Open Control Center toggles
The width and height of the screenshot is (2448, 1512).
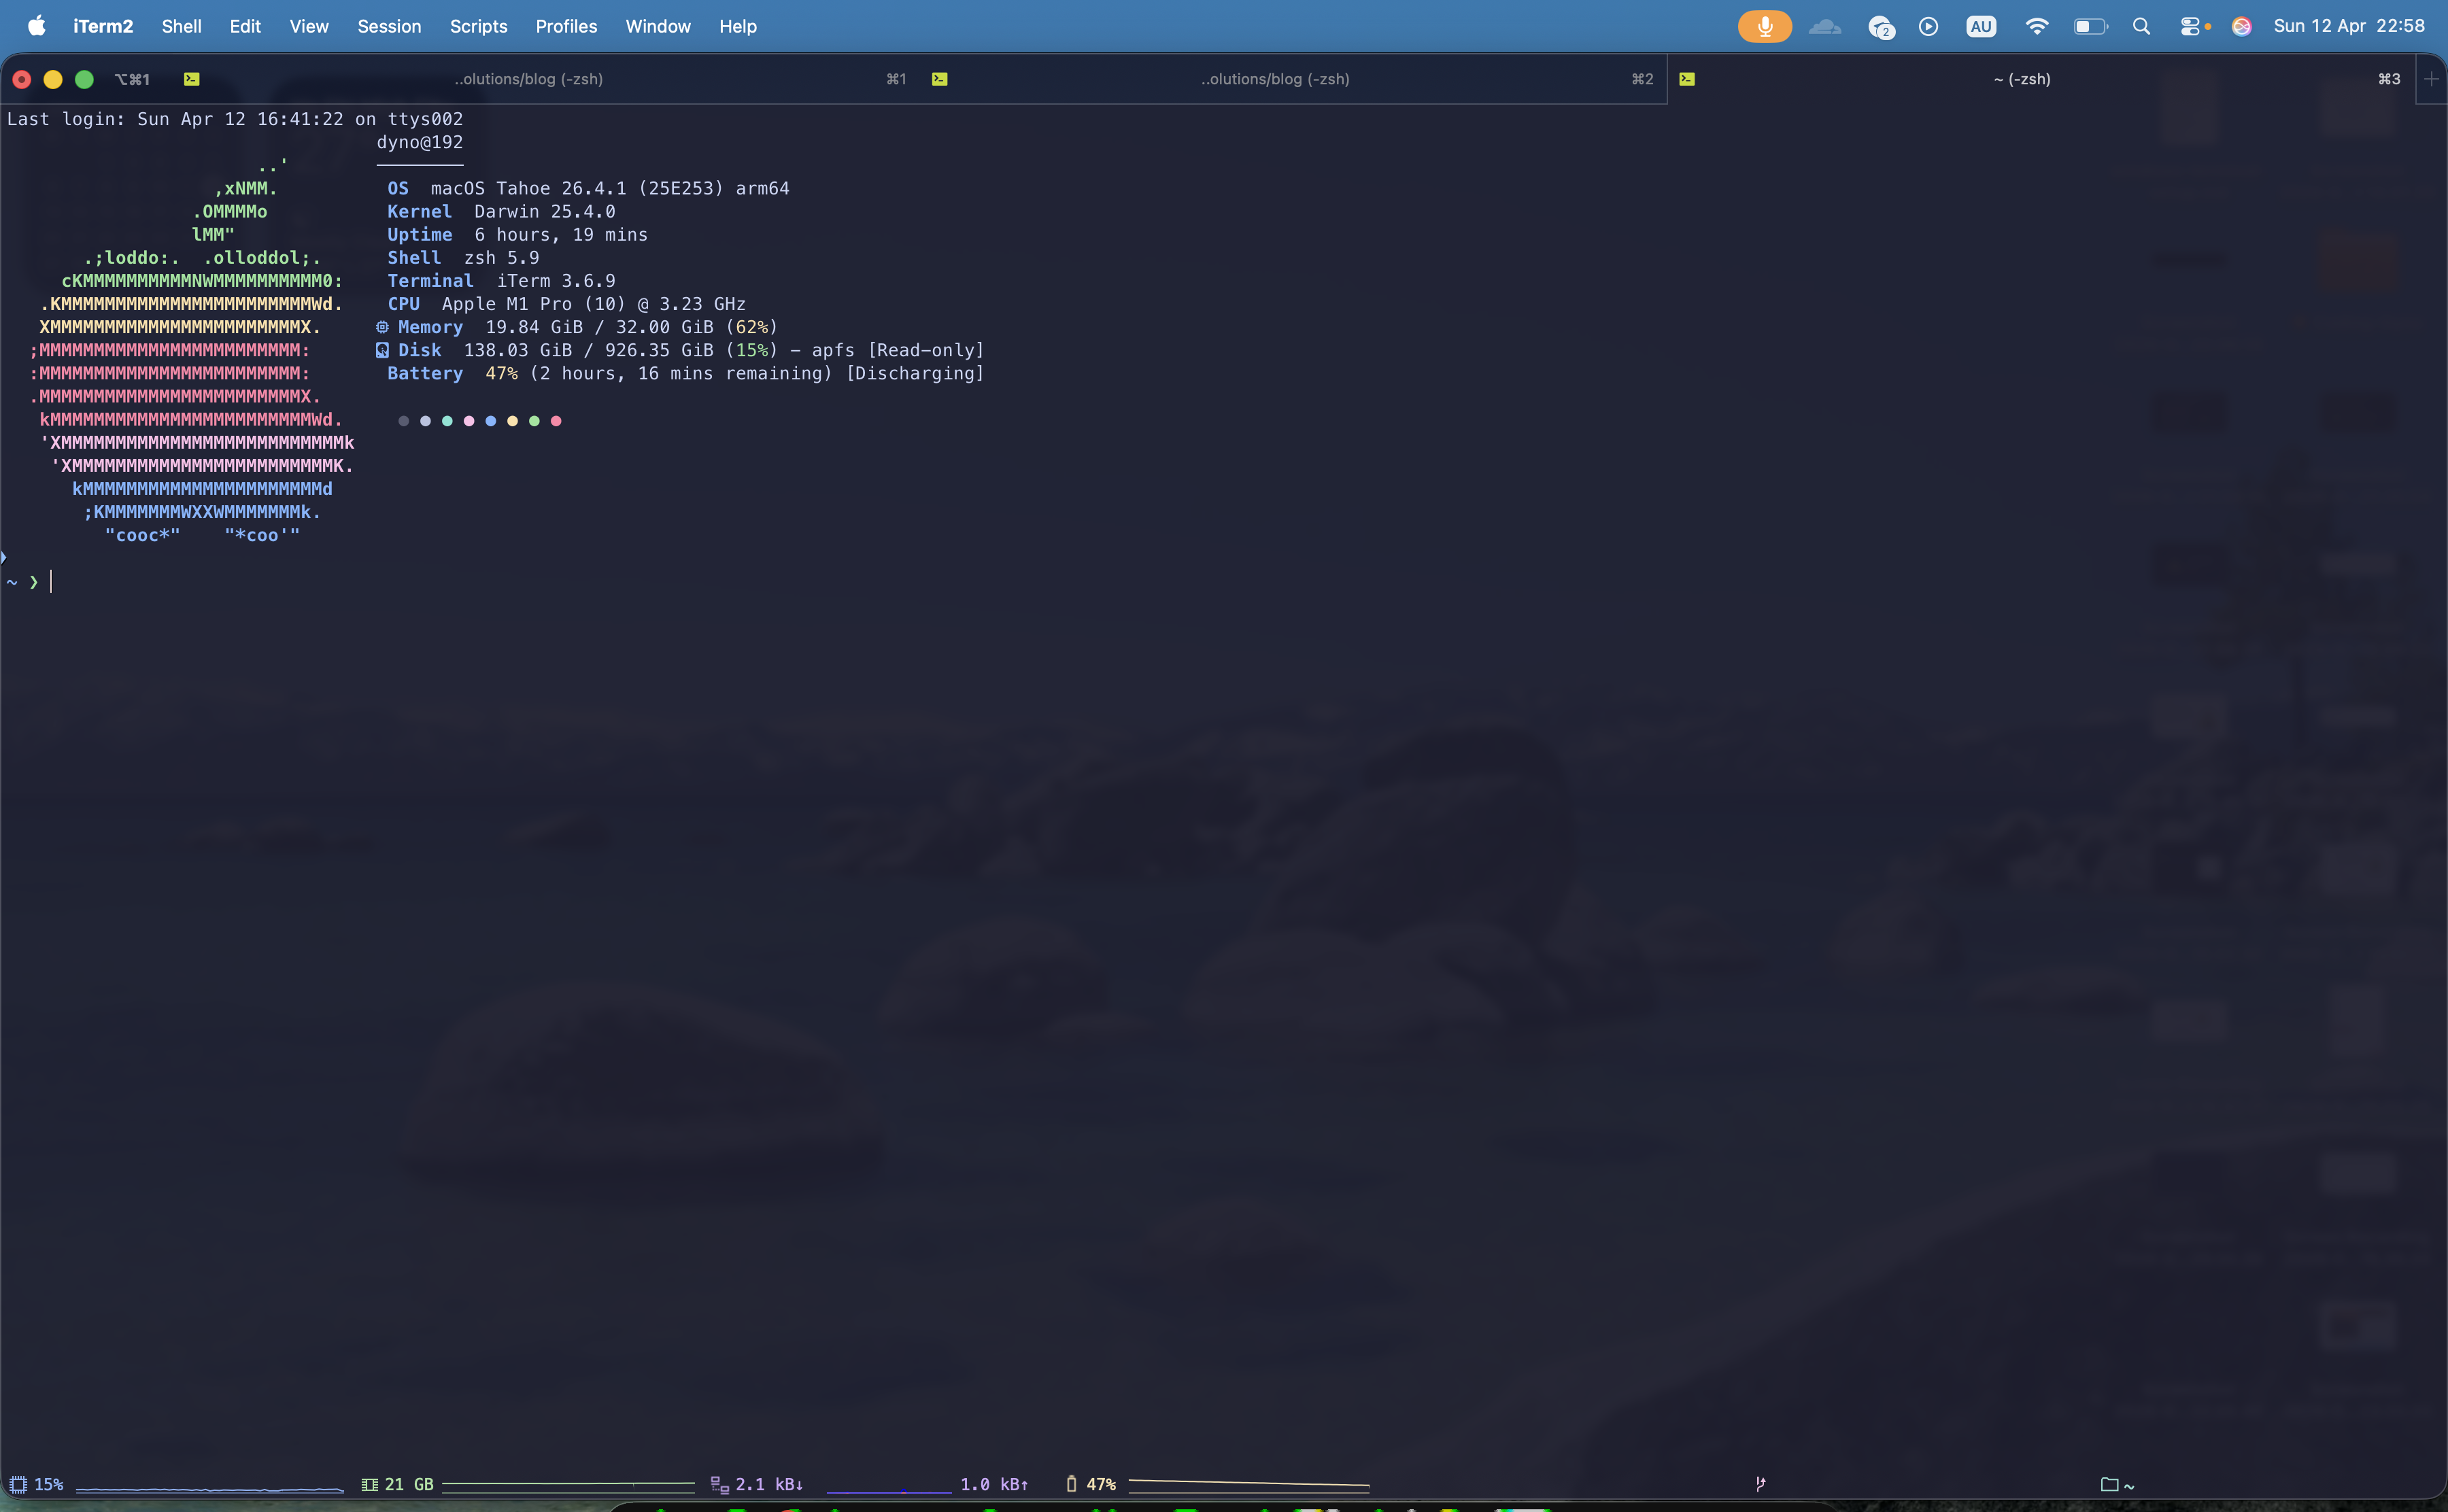(2190, 27)
